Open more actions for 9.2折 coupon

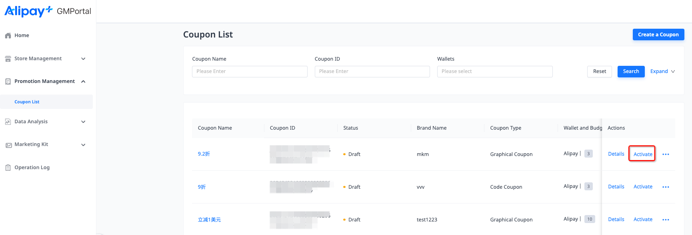pos(666,154)
